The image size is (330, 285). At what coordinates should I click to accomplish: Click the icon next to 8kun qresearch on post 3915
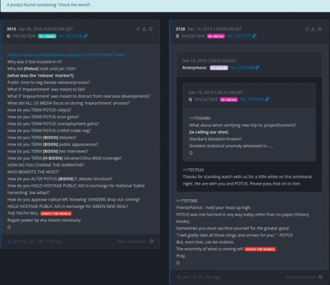(x=151, y=241)
